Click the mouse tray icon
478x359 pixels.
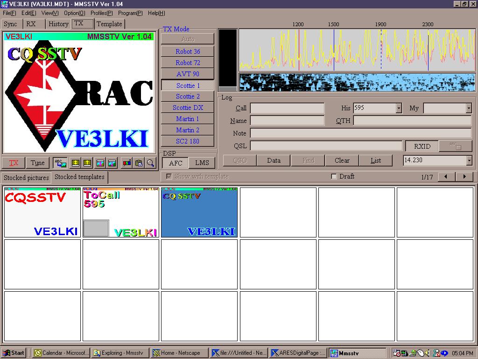[420, 353]
